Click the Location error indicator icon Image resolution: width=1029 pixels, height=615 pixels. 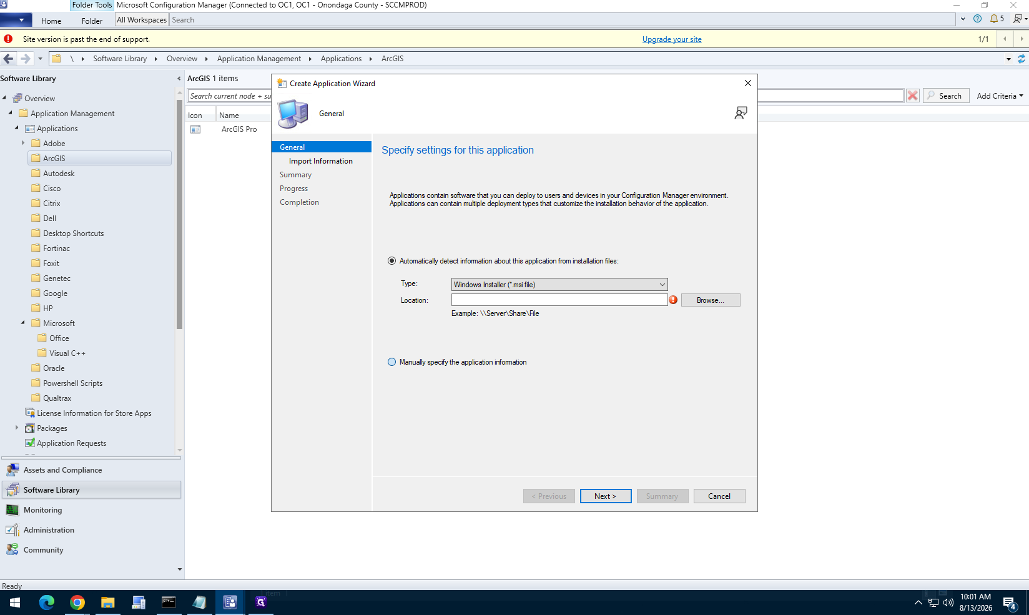click(673, 300)
